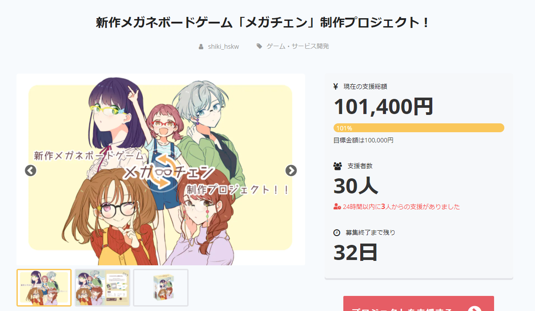Click the tag icon beside ゲーム・サービス開発

coord(259,46)
